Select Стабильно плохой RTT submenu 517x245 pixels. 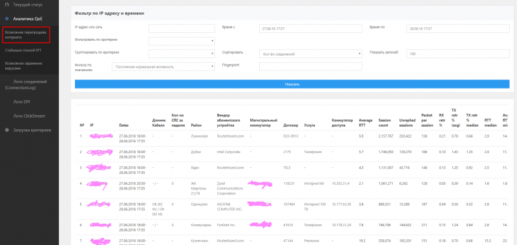click(x=23, y=50)
